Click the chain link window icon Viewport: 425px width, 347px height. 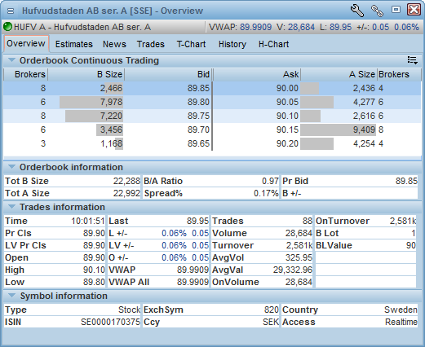377,11
